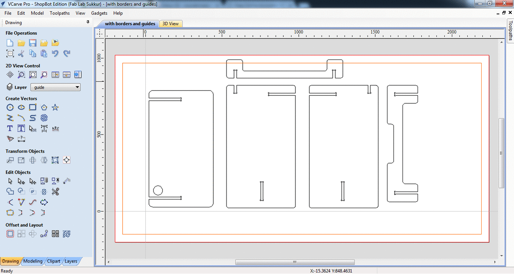Viewport: 514px width, 274px height.
Task: Open the File menu
Action: (8, 13)
